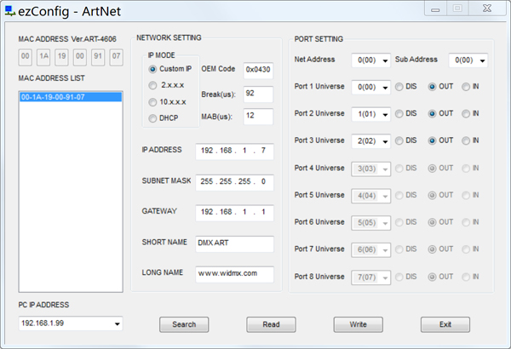The width and height of the screenshot is (511, 349).
Task: Minimize the ezConfig window
Action: click(x=435, y=9)
